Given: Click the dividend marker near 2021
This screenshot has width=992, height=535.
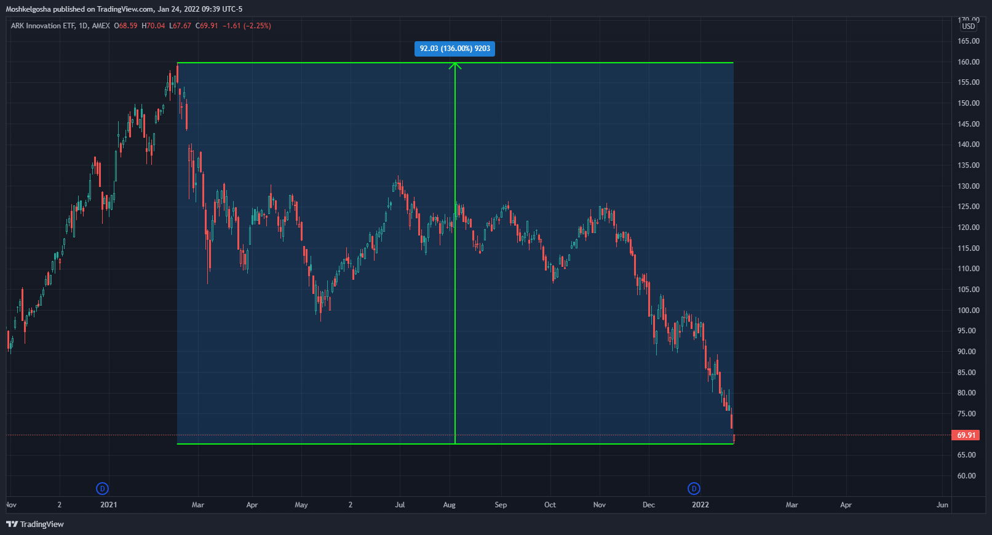Looking at the screenshot, I should tap(103, 489).
